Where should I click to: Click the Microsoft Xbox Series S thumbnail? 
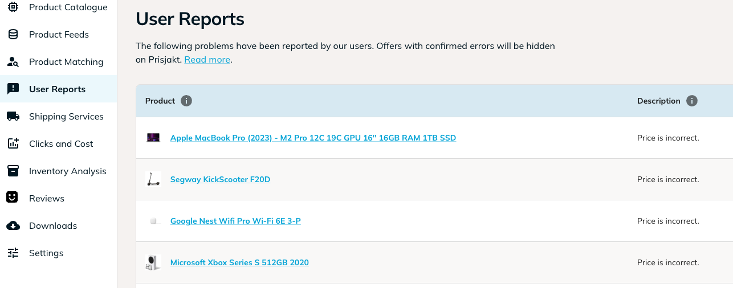click(x=153, y=263)
